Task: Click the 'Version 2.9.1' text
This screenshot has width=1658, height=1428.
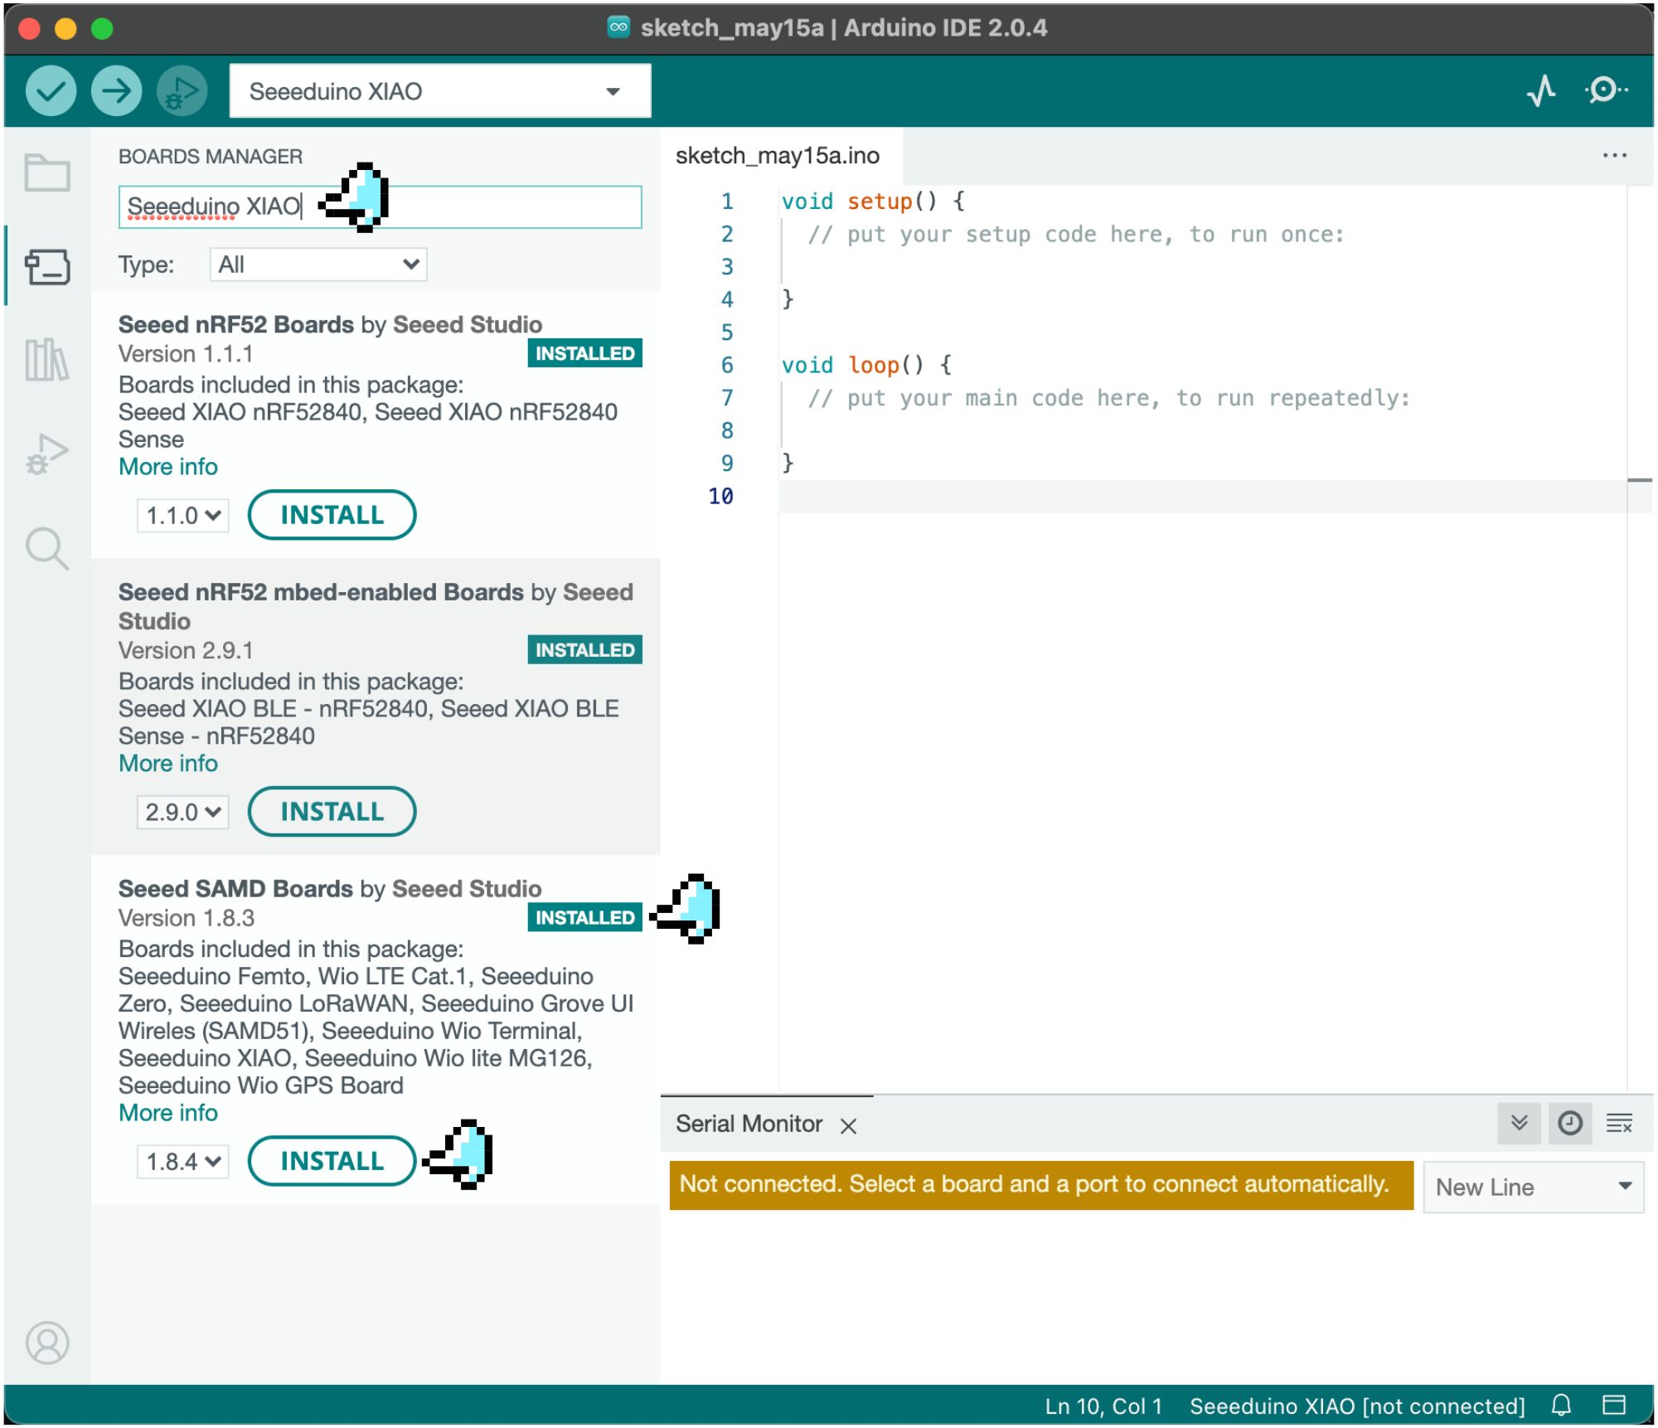Action: pos(186,651)
